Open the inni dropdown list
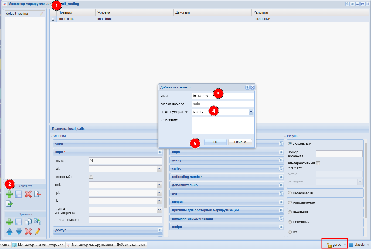Viewport: 371px width, 249px height. pyautogui.click(x=159, y=185)
